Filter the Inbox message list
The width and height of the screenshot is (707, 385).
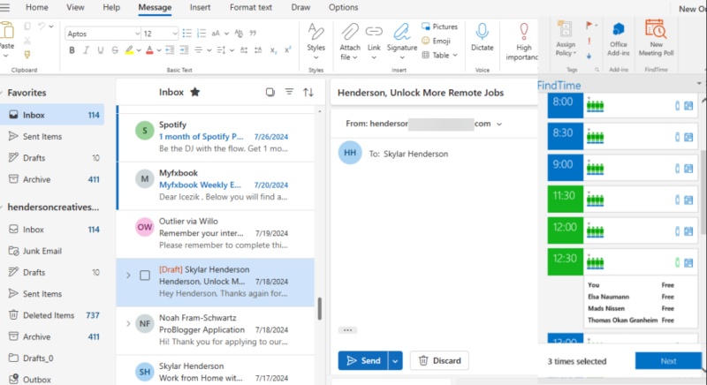pos(289,93)
